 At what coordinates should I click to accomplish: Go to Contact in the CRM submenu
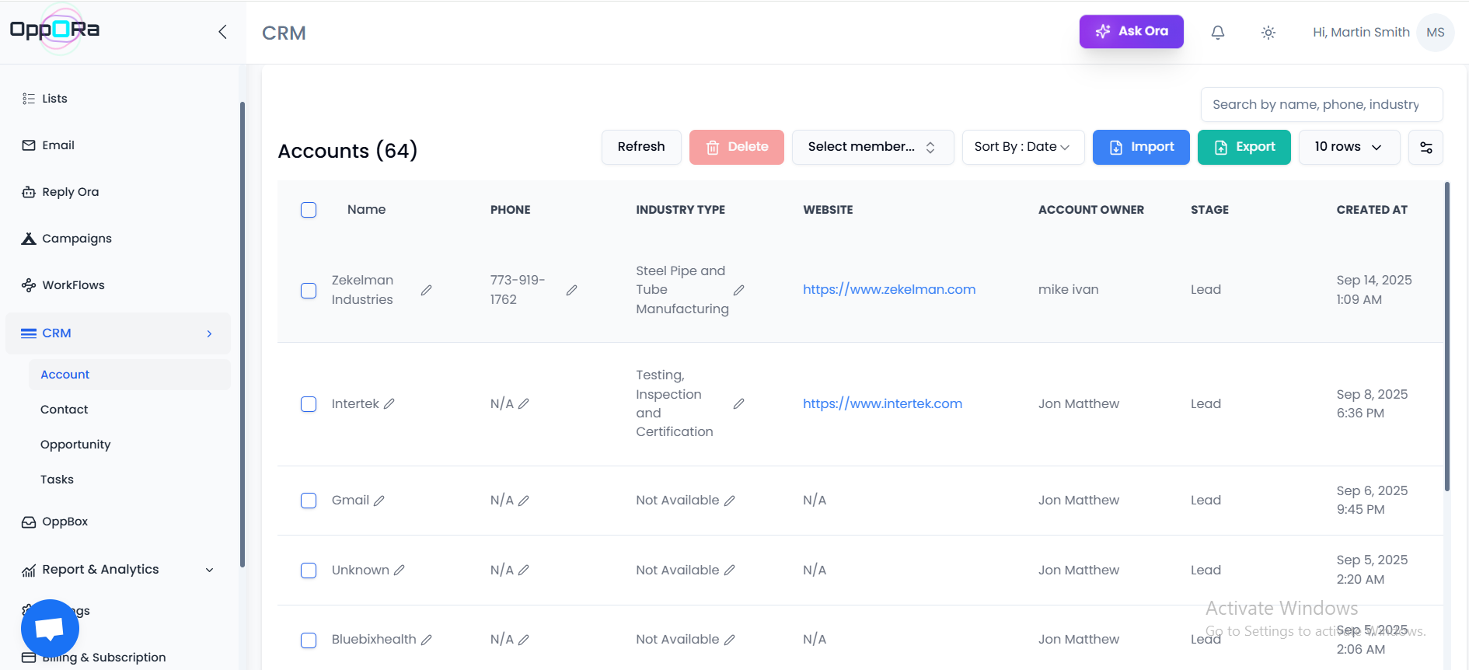pos(65,410)
